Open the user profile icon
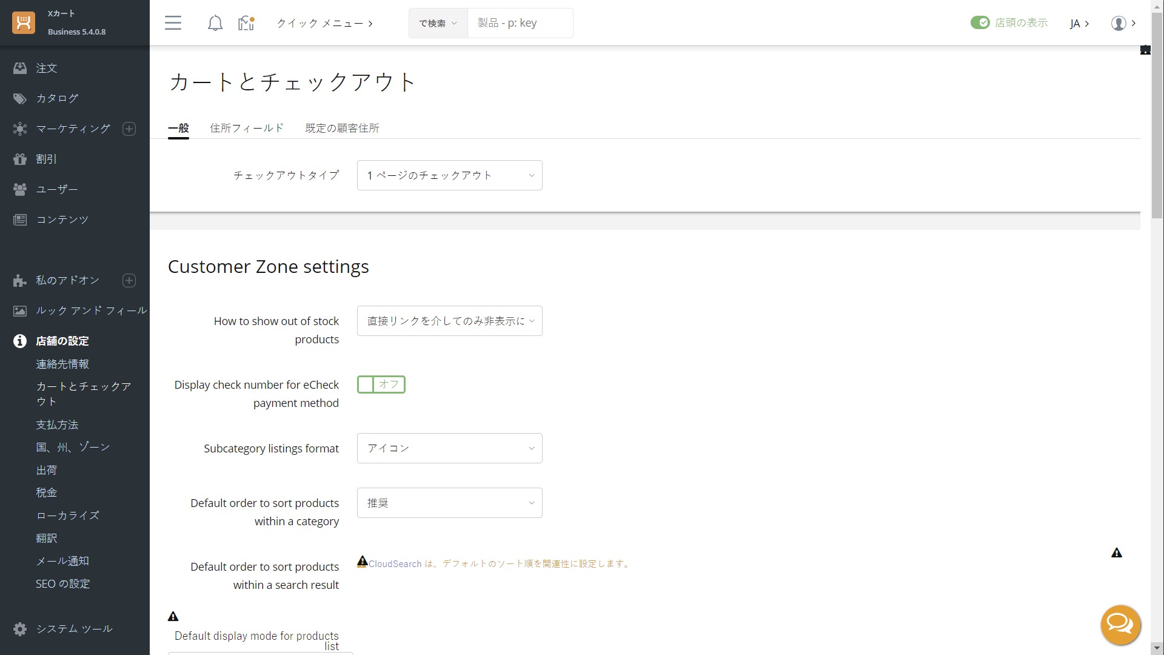This screenshot has width=1164, height=655. coord(1119,23)
